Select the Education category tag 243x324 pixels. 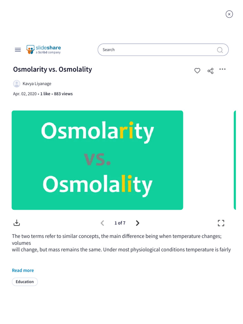(25, 282)
